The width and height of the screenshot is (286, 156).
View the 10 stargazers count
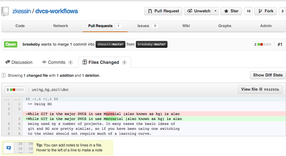tap(248, 11)
